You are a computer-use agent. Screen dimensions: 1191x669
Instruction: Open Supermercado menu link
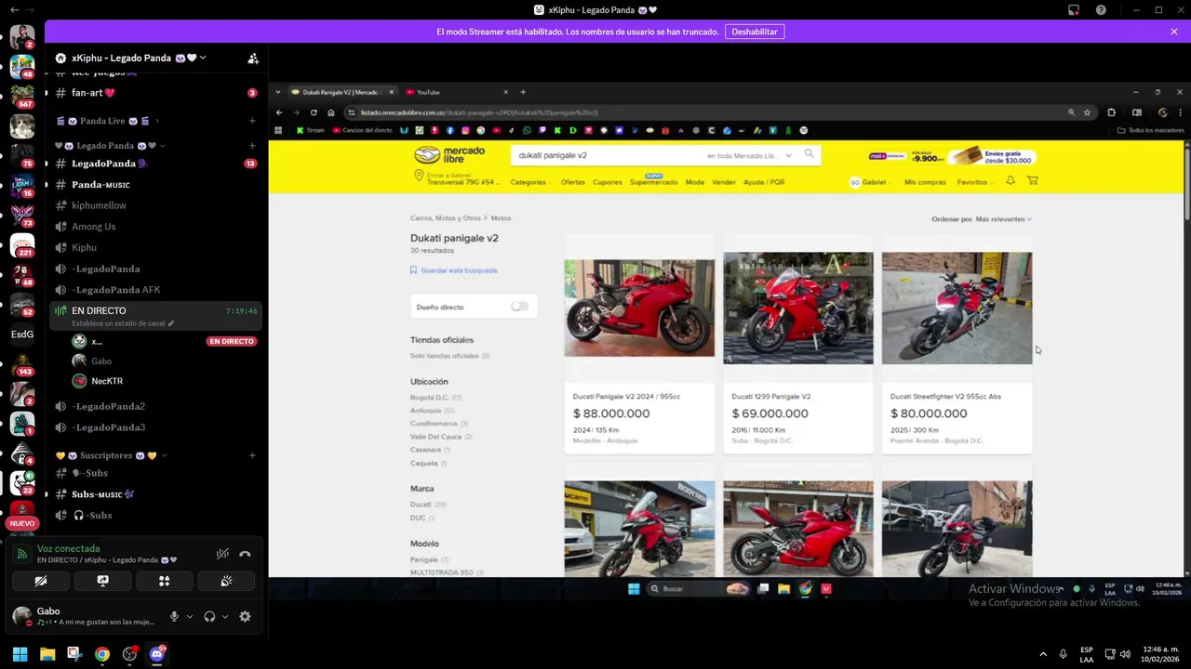[653, 182]
